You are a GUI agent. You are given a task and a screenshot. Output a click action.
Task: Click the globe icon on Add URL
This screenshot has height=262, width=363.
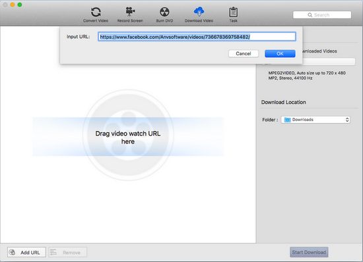12,252
